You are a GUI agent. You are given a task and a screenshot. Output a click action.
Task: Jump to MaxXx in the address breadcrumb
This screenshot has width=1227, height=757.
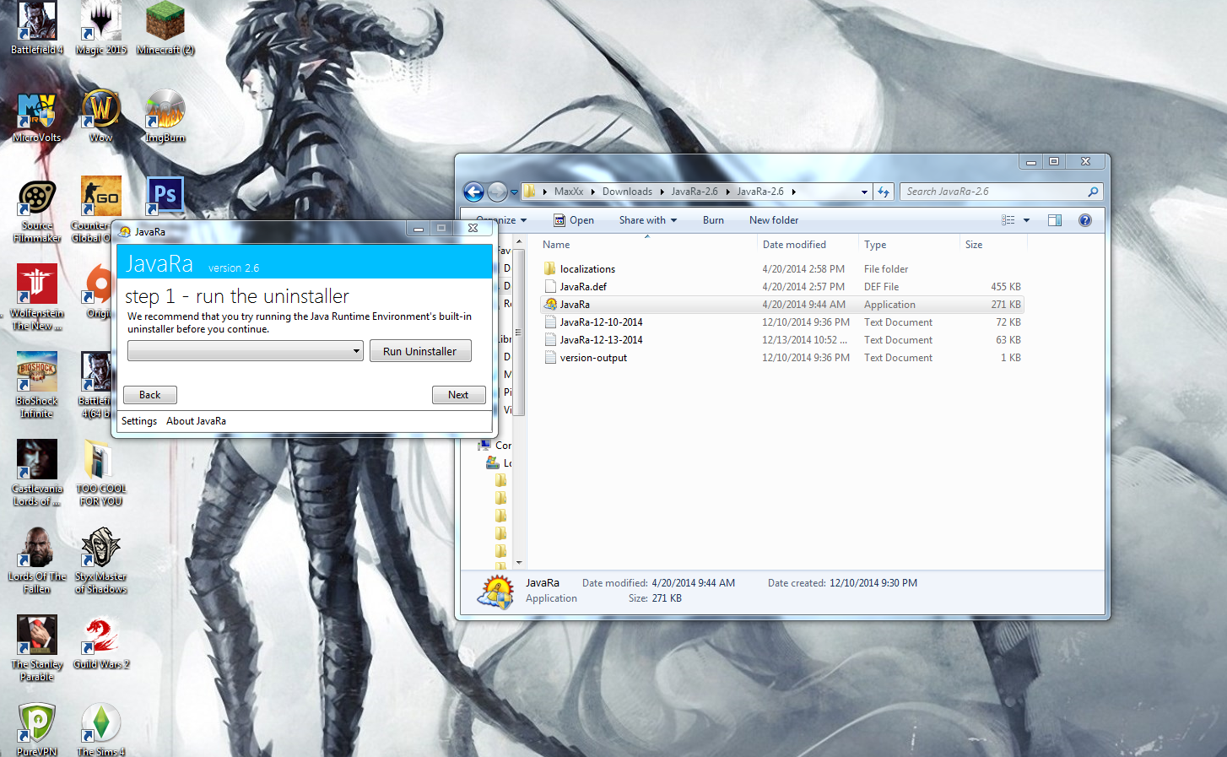click(569, 192)
